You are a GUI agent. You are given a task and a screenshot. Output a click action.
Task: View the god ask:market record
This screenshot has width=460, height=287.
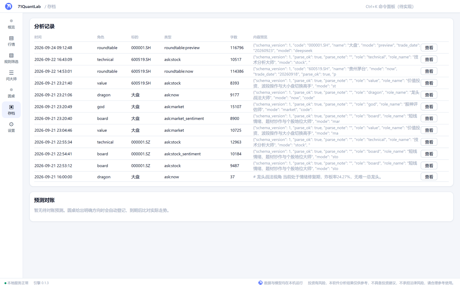tap(429, 106)
